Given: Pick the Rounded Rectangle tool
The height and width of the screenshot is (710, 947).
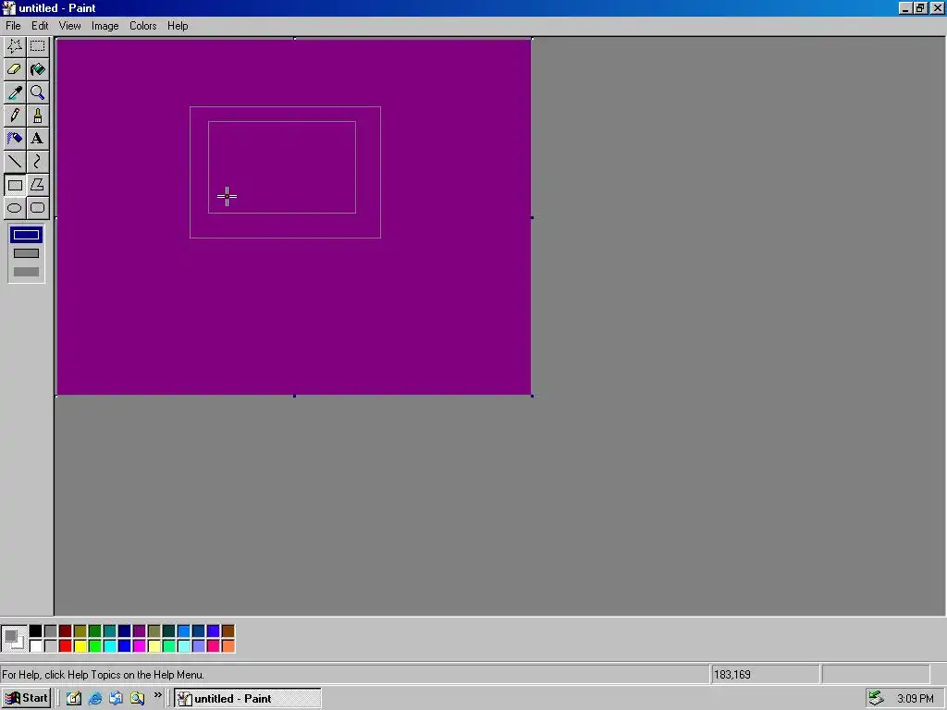Looking at the screenshot, I should pyautogui.click(x=37, y=208).
